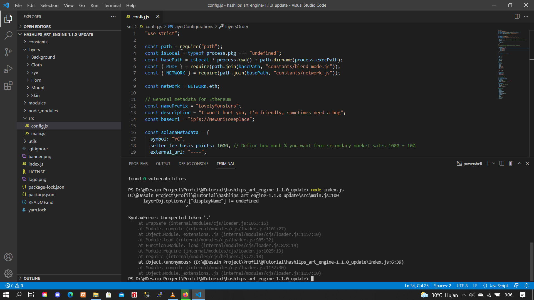The height and width of the screenshot is (300, 534).
Task: Click Ln 34, Col 25 to go to line
Action: point(416,286)
